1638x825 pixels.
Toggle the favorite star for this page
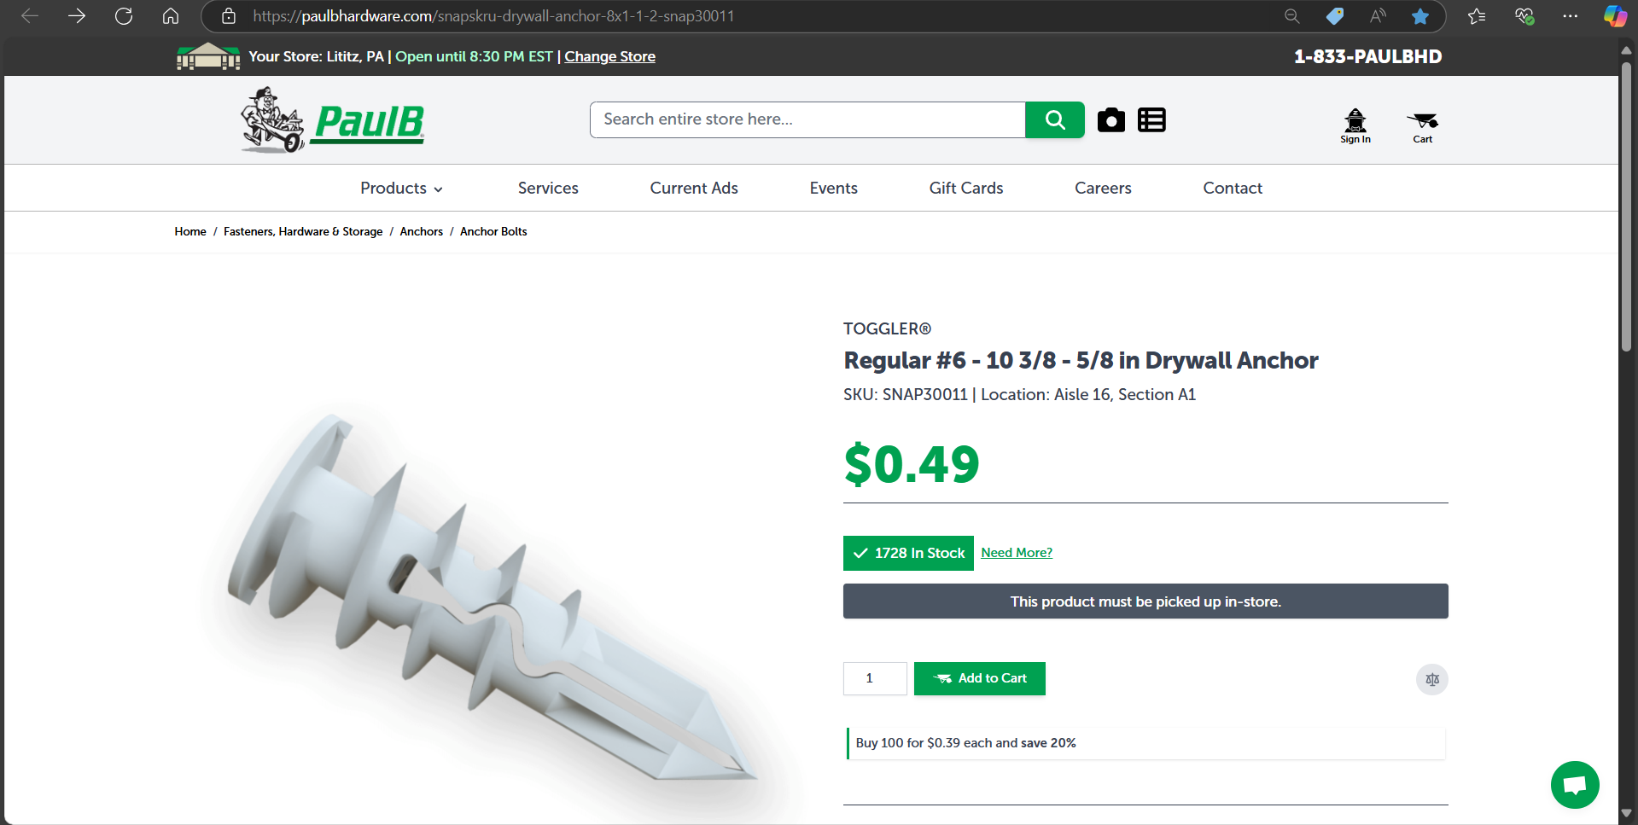click(x=1420, y=16)
